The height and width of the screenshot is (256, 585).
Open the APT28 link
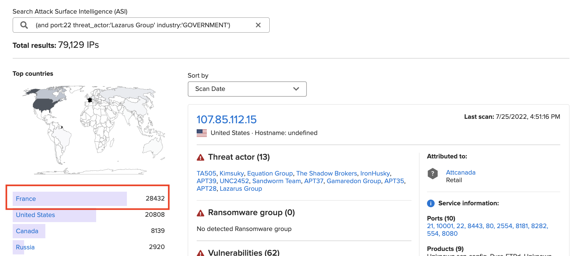click(x=207, y=189)
